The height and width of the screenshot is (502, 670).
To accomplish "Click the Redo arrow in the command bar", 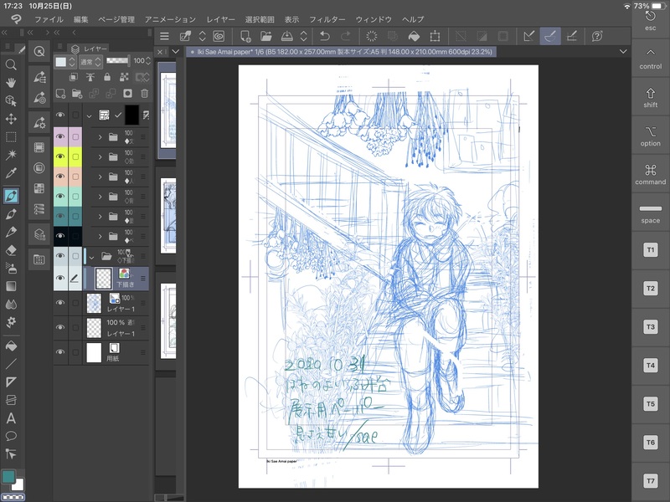I will (x=346, y=36).
